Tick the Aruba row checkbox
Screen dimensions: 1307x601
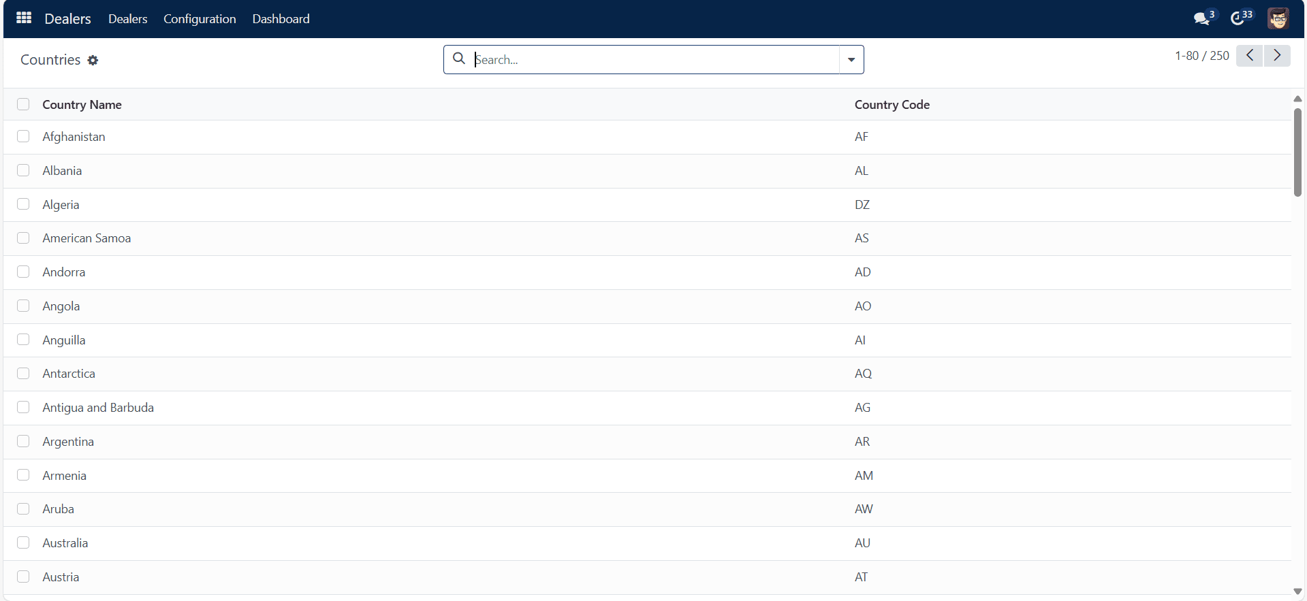(23, 508)
